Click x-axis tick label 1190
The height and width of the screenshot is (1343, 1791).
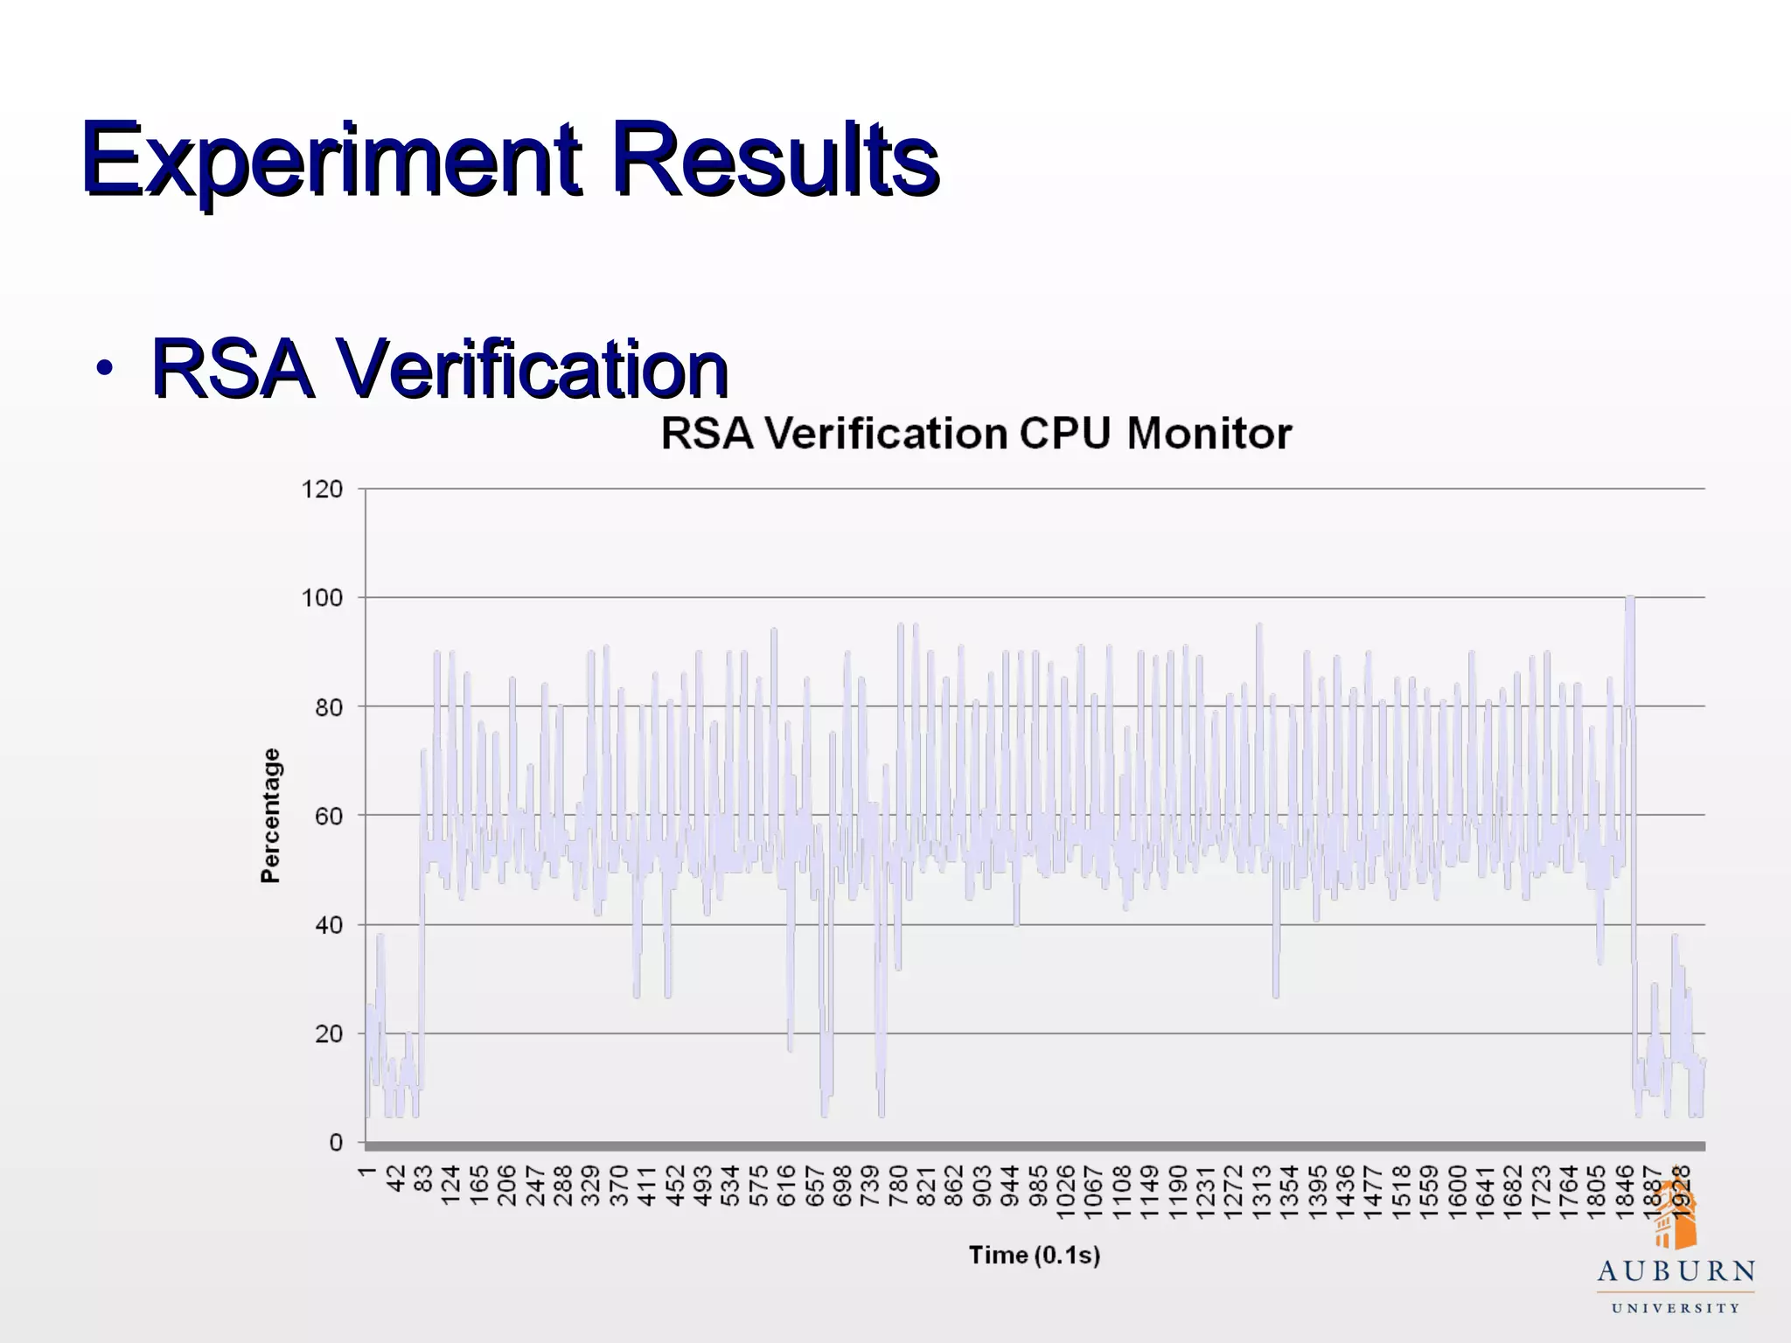[x=1179, y=1192]
